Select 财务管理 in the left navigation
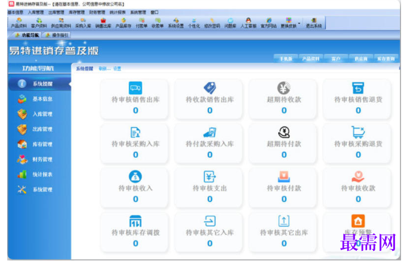The image size is (407, 261). pyautogui.click(x=40, y=159)
